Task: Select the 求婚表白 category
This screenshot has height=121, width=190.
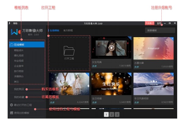Action: click(19, 76)
